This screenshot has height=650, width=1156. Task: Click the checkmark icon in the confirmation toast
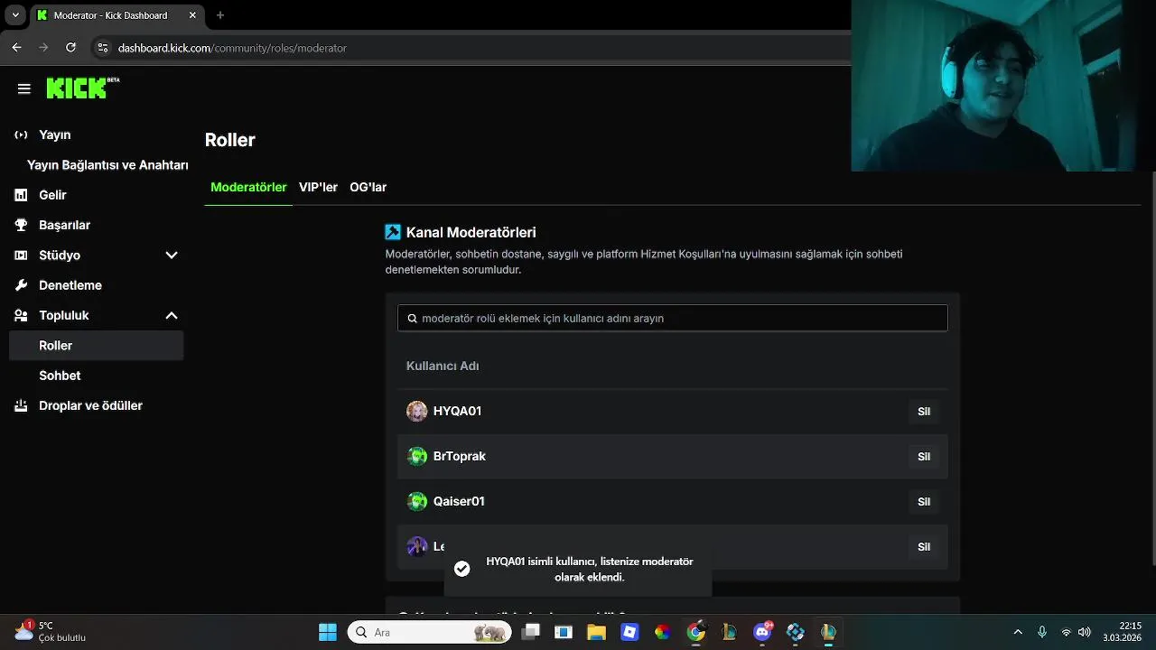[x=461, y=569]
